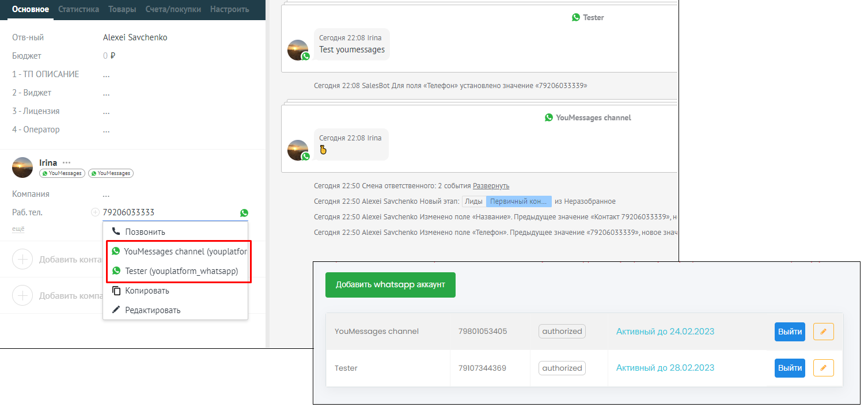Click the WhatsApp icon beside the phone number
868x411 pixels.
(x=244, y=213)
